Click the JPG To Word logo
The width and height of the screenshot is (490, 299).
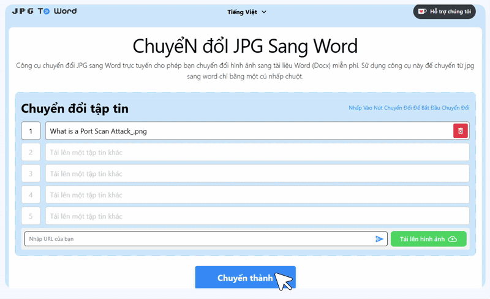[x=44, y=11]
